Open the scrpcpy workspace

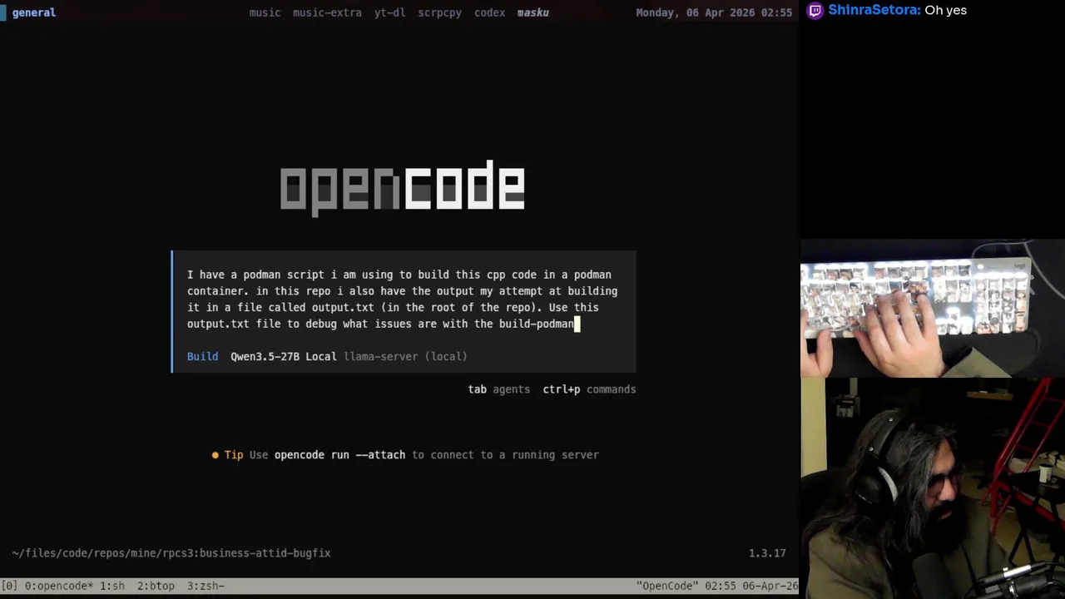439,12
